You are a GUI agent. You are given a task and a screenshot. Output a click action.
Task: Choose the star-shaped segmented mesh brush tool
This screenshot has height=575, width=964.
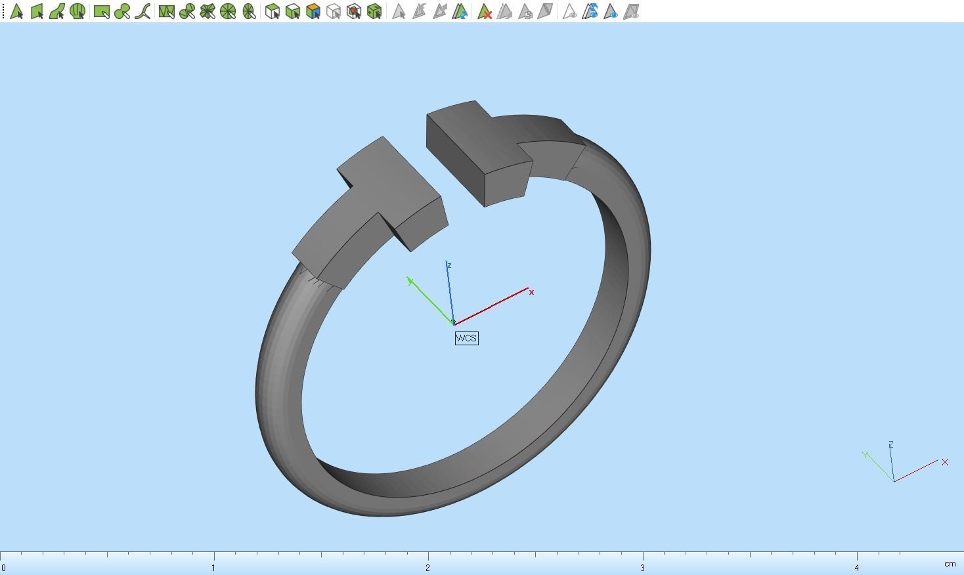(208, 11)
